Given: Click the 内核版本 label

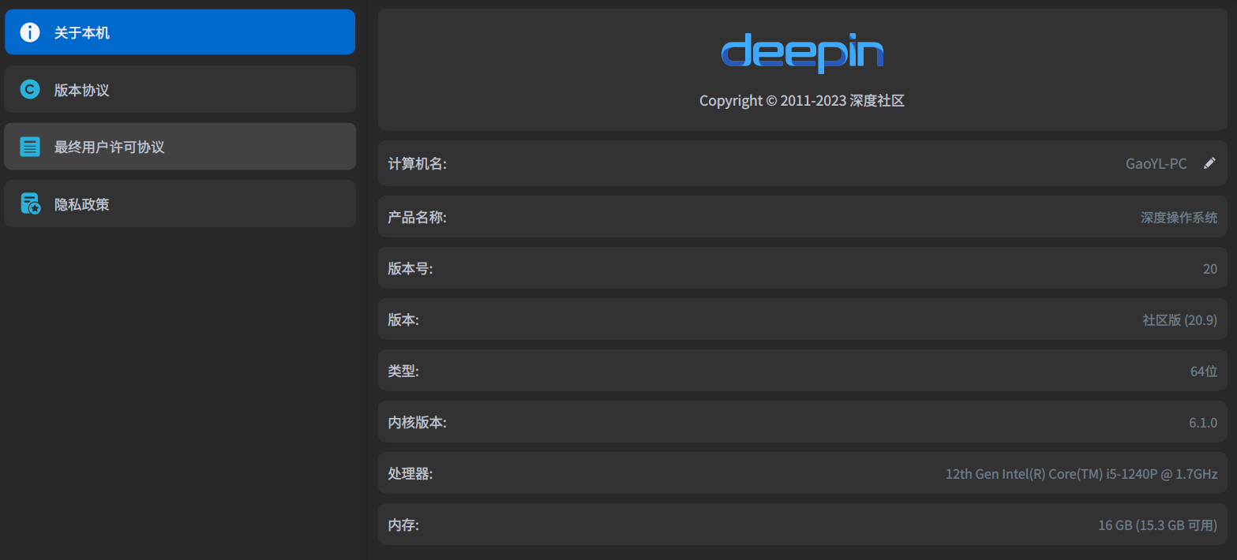Looking at the screenshot, I should (x=418, y=422).
